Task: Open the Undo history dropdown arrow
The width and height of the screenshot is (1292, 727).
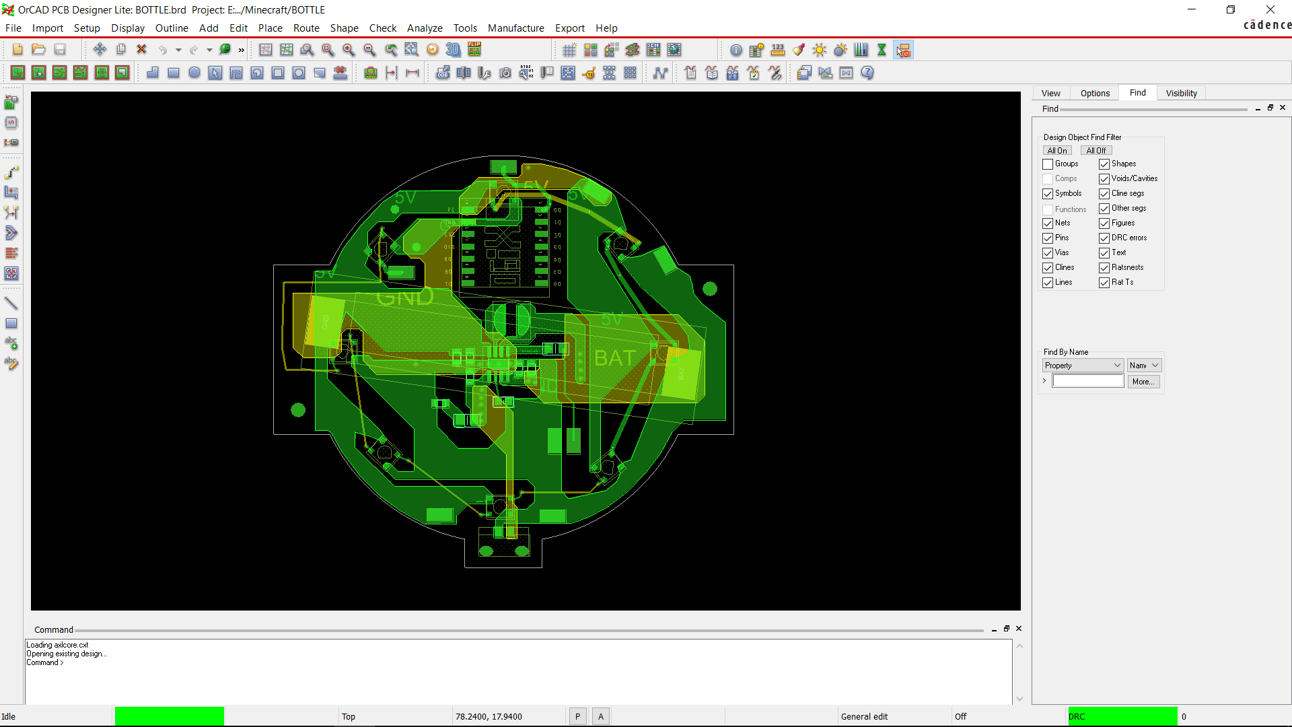Action: (x=178, y=50)
